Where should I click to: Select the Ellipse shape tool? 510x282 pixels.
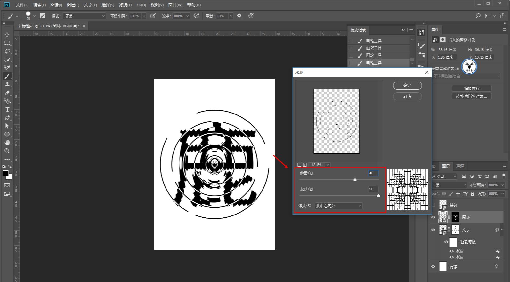point(7,134)
